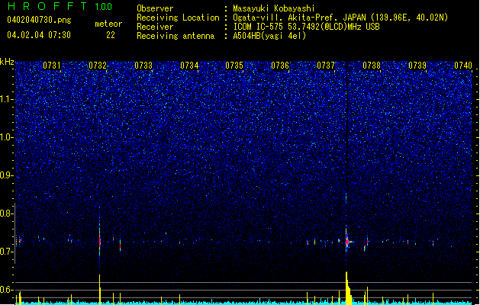The height and width of the screenshot is (305, 480).
Task: Click the 0733 time marker
Action: coord(143,66)
